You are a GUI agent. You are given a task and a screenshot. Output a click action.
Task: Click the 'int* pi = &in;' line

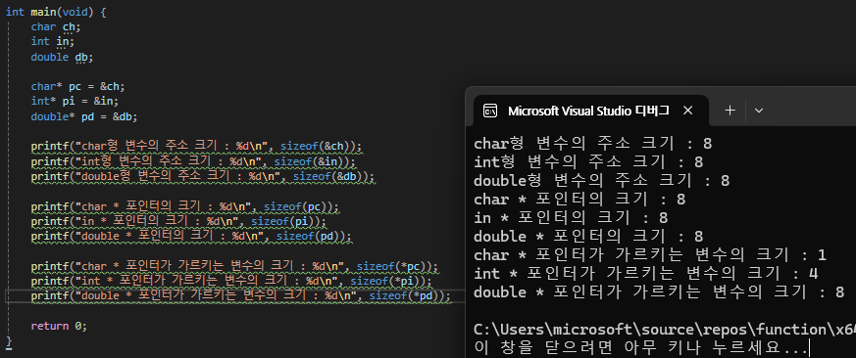(75, 101)
